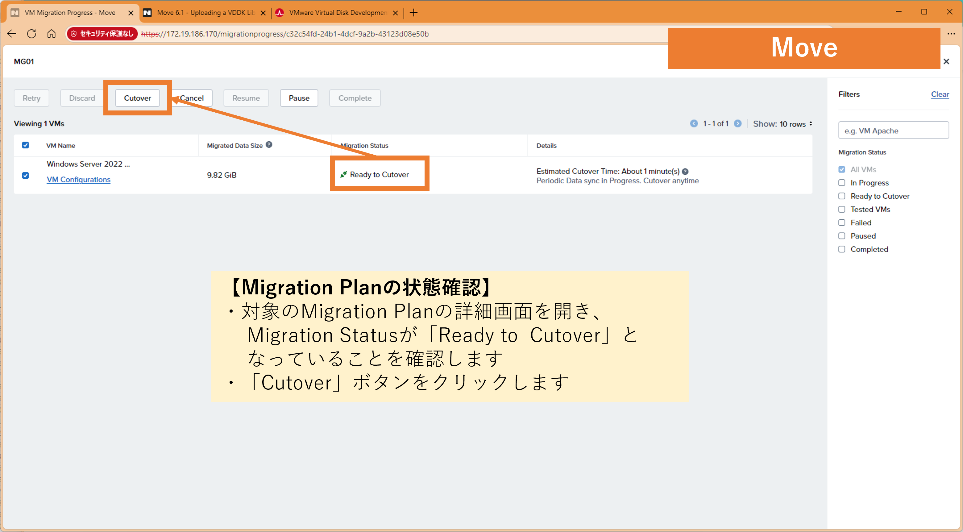Reload the migration progress page
This screenshot has width=963, height=532.
click(31, 34)
